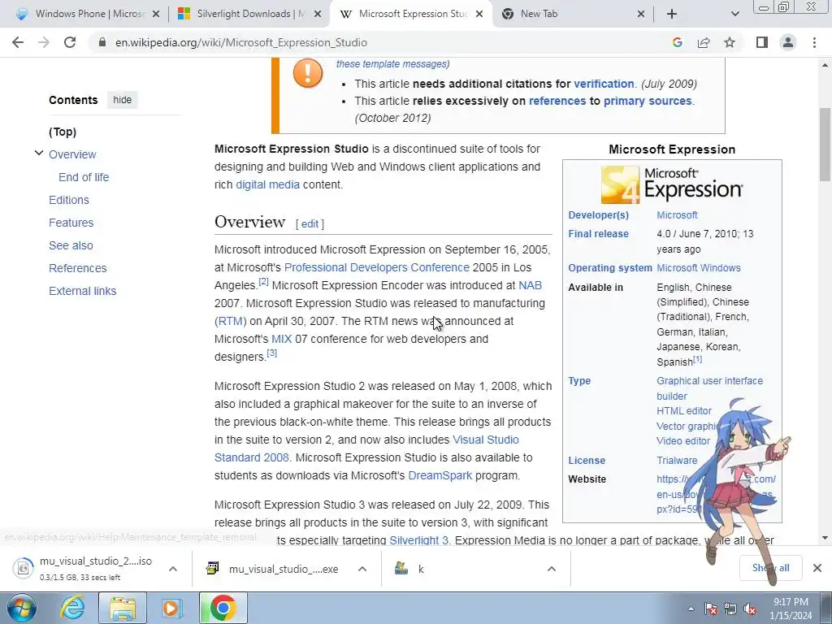
Task: Click citation reference [2]
Action: 264,281
